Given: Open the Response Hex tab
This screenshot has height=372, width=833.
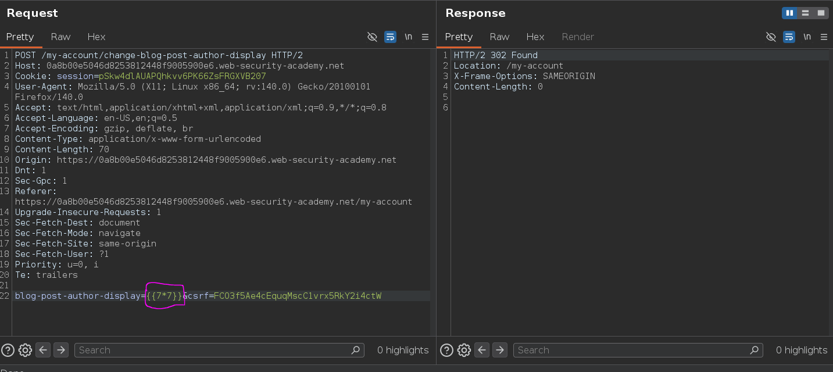Looking at the screenshot, I should coord(535,37).
